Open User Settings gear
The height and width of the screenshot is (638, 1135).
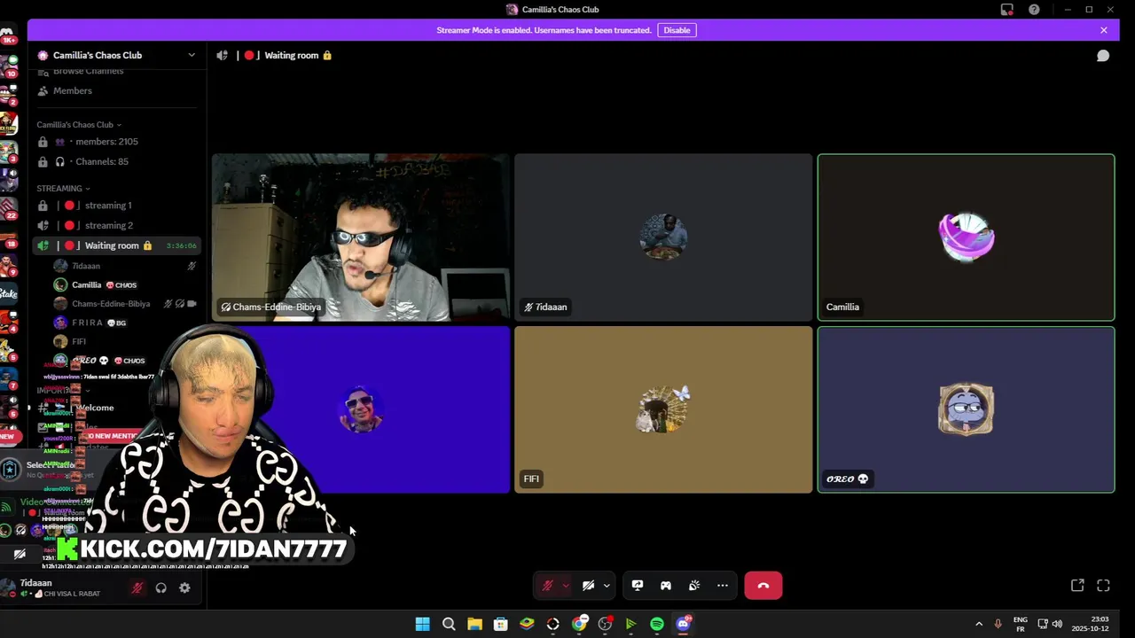click(184, 587)
